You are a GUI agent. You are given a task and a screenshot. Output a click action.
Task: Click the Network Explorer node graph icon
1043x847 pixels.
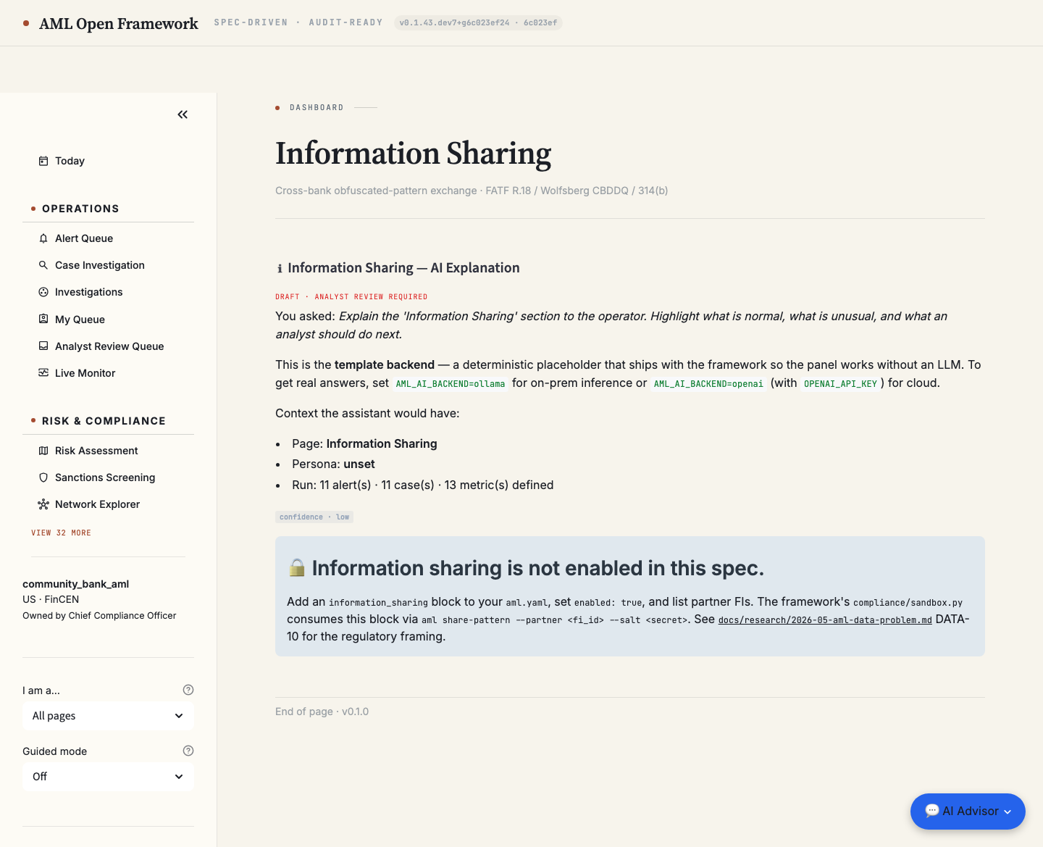pos(43,504)
